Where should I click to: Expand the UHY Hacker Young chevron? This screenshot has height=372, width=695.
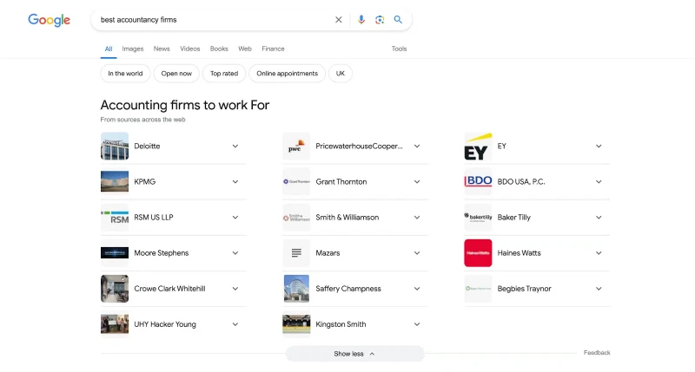point(235,324)
